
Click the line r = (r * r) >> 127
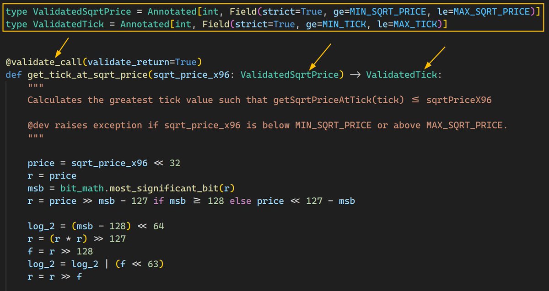click(x=76, y=239)
